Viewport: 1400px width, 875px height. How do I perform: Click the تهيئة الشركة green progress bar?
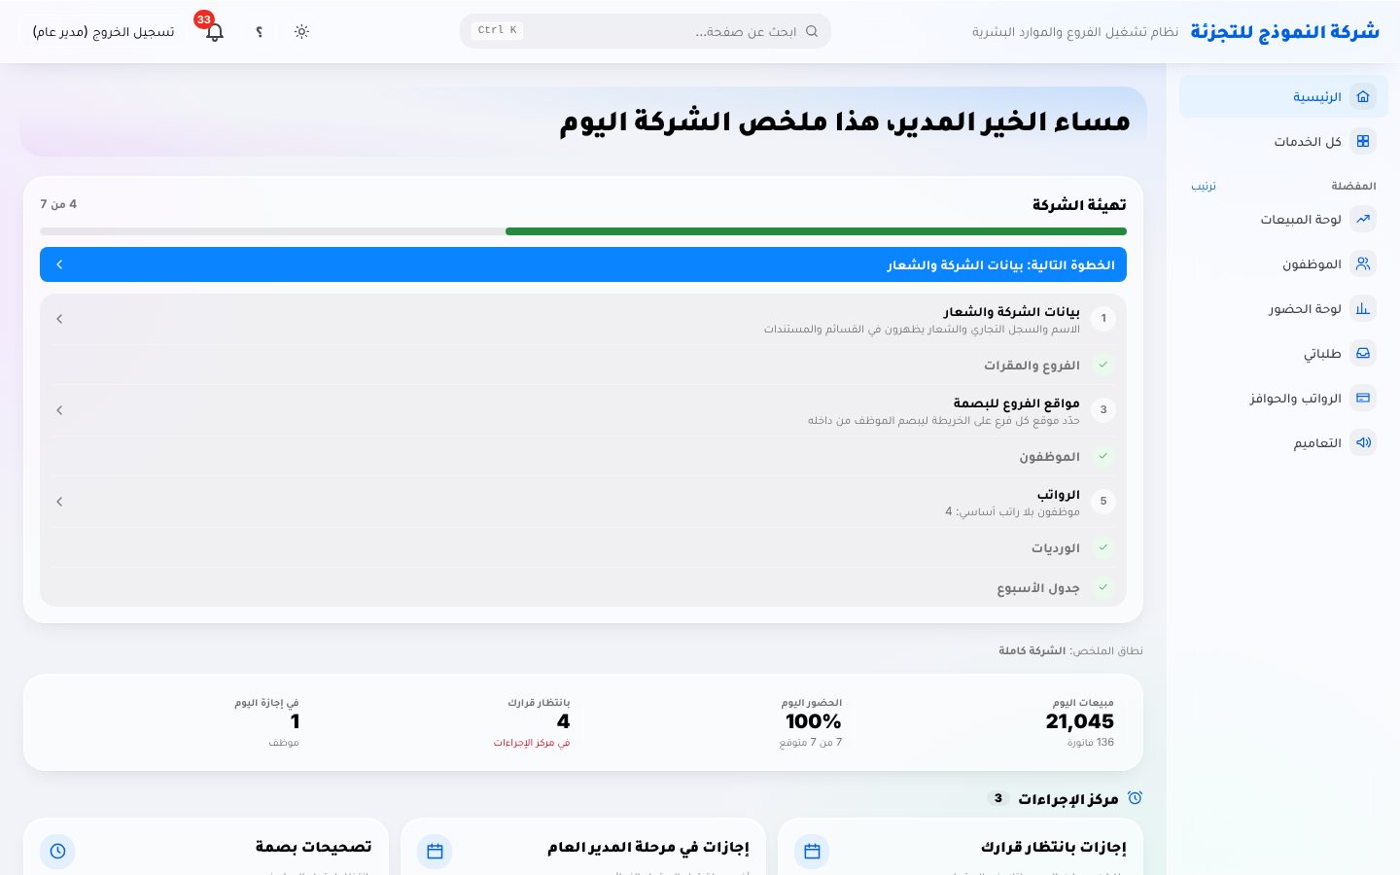pos(816,231)
